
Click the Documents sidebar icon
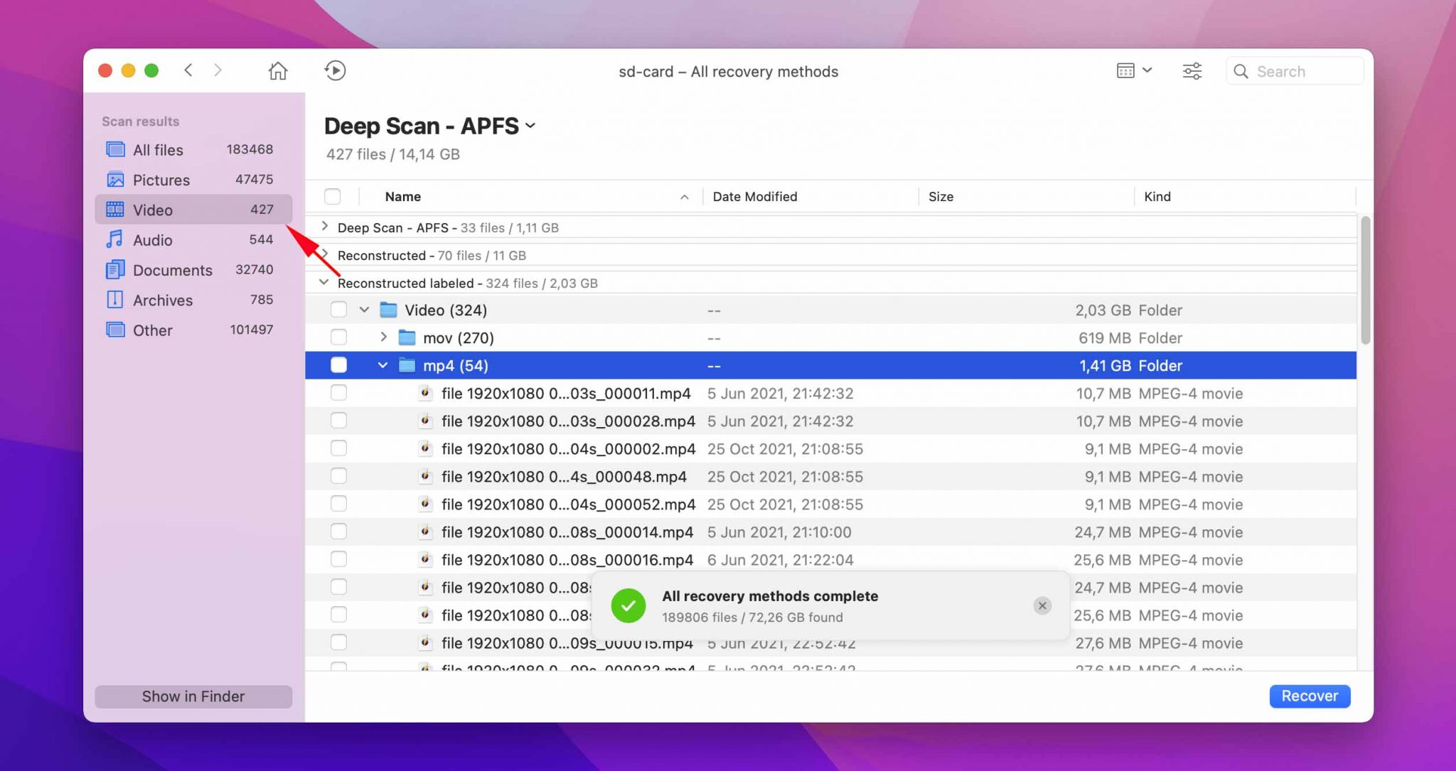115,270
